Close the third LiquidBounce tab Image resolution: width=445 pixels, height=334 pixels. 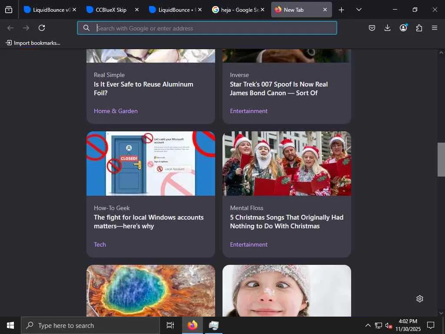click(200, 10)
